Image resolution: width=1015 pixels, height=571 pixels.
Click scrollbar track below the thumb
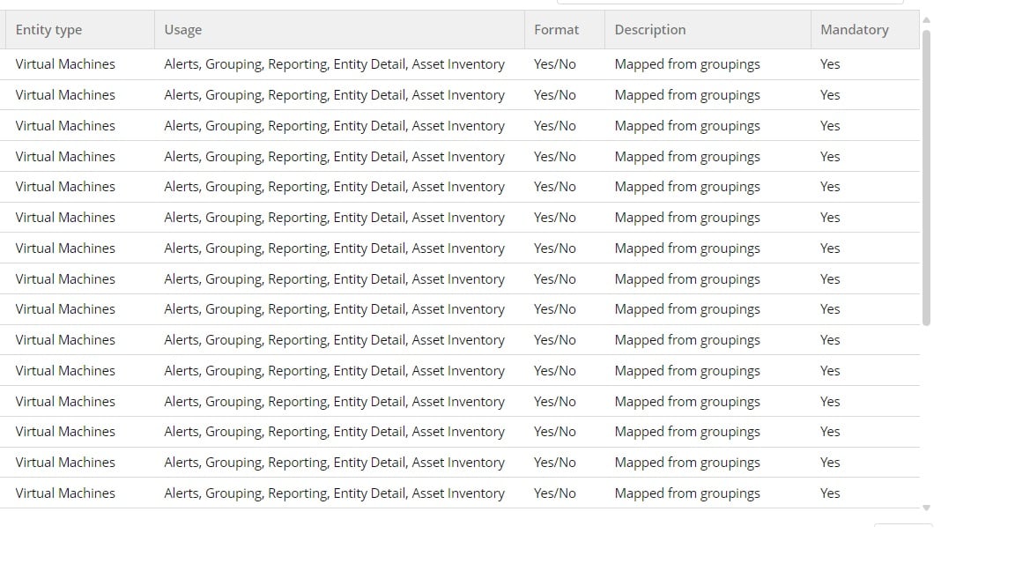click(926, 414)
